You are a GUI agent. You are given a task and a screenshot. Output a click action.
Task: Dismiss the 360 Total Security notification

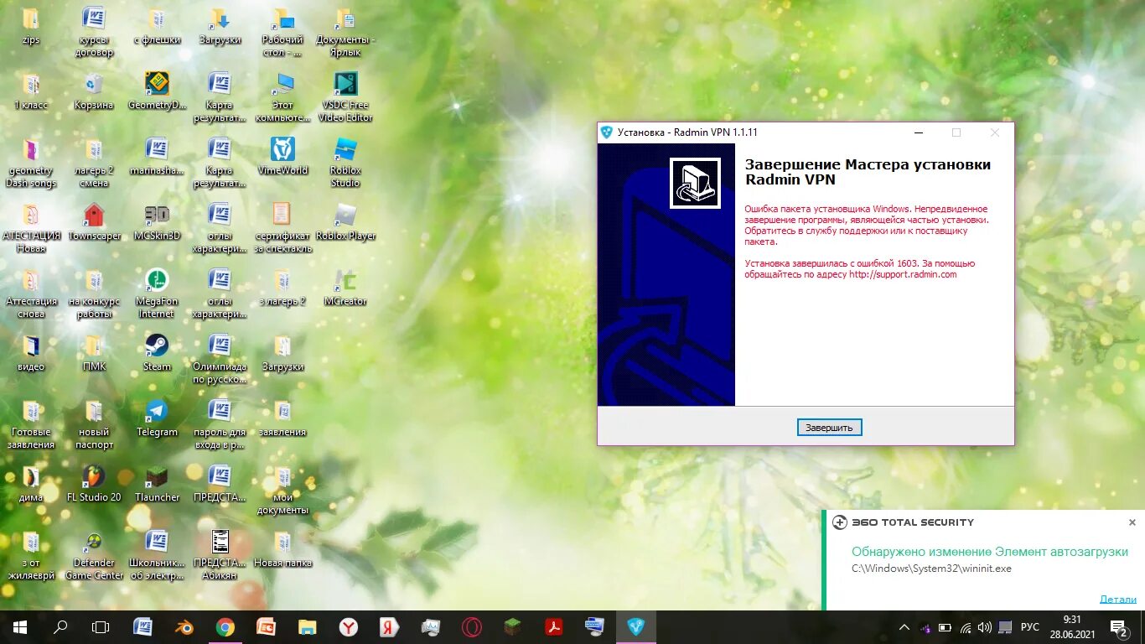coord(1132,522)
